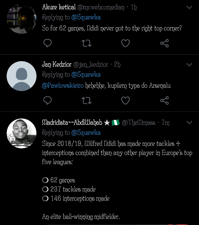This screenshot has width=199, height=225.
Task: Open @Squawka link in Jan Kedzior's reply
Action: point(86,75)
